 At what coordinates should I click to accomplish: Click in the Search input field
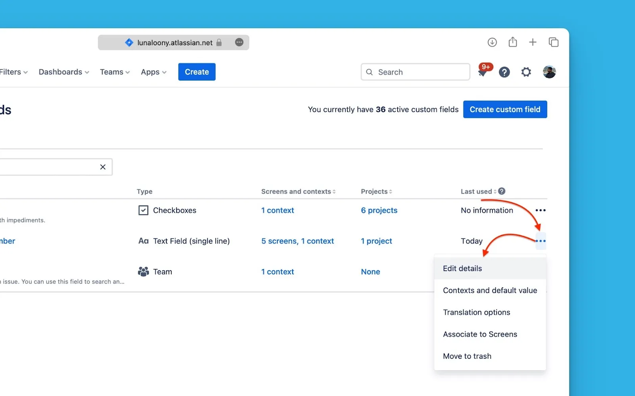tap(421, 72)
